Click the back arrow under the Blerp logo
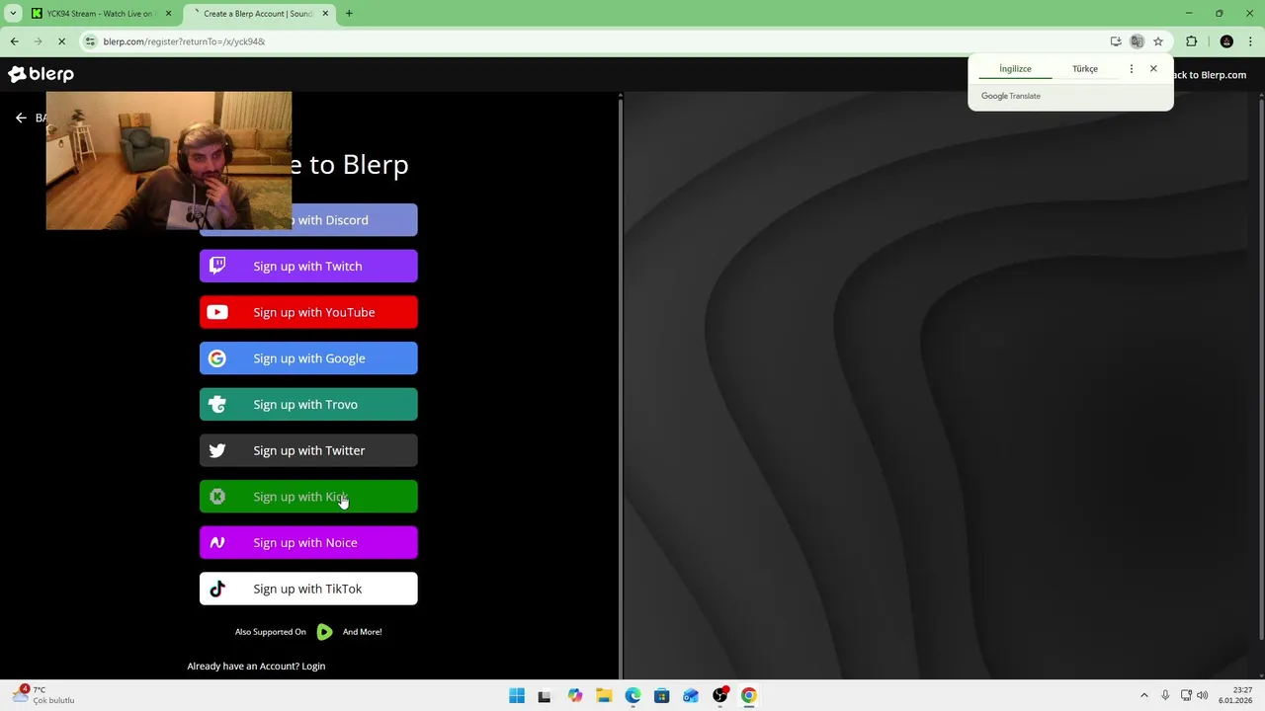The height and width of the screenshot is (711, 1265). tap(21, 118)
